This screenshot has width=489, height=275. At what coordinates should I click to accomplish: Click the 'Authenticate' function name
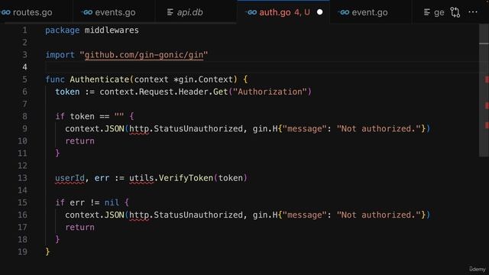tap(99, 79)
